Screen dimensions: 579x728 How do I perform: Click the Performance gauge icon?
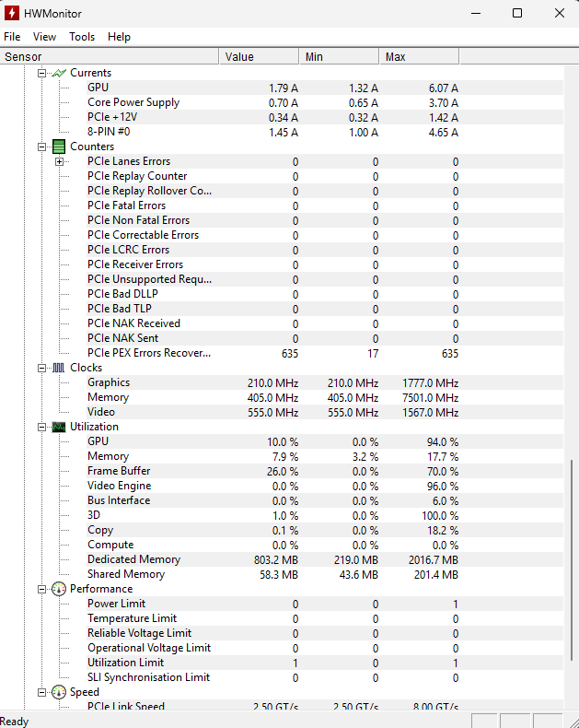click(59, 589)
